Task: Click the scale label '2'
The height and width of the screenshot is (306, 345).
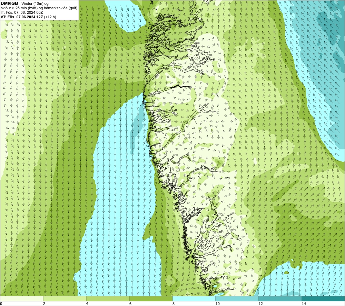Action: (x=44, y=304)
